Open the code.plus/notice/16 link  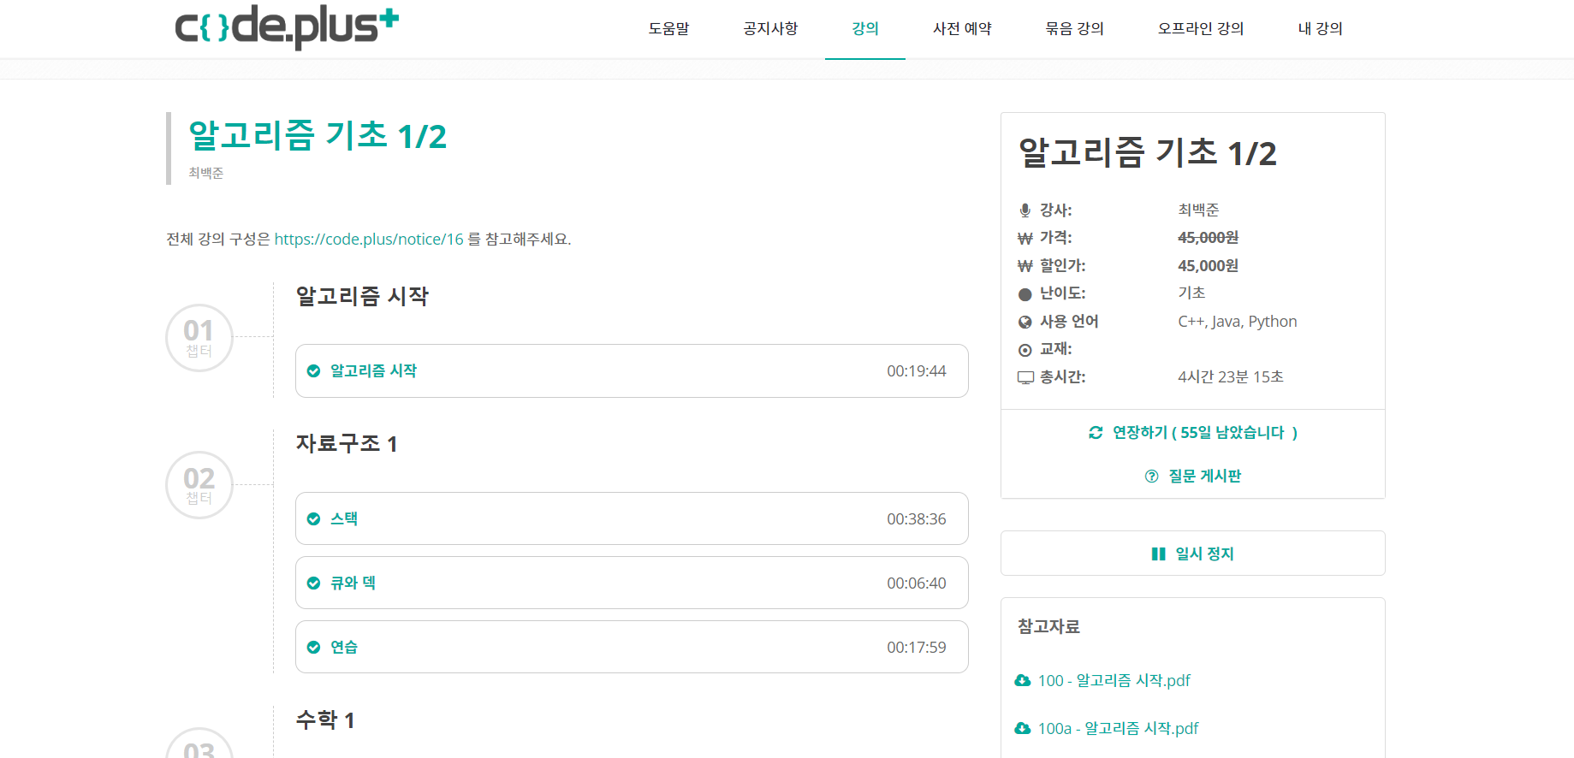[x=369, y=240]
